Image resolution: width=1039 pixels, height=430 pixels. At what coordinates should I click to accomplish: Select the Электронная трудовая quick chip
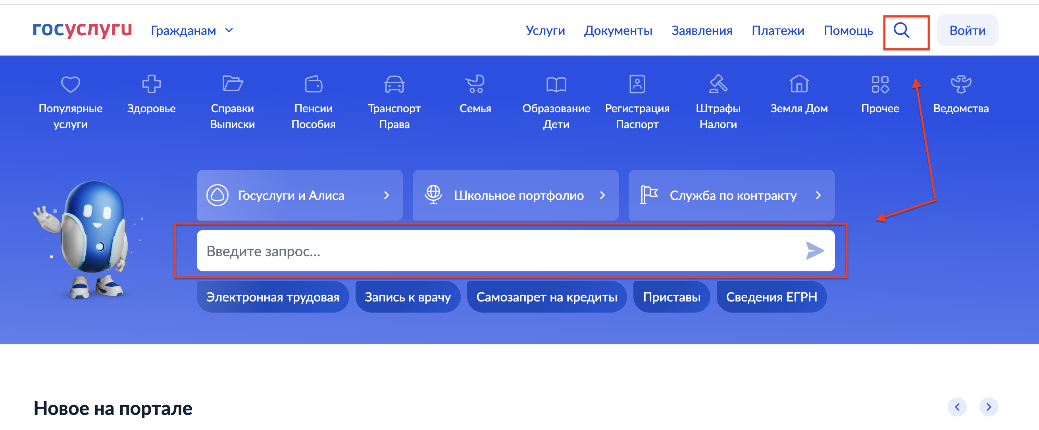[x=273, y=297]
